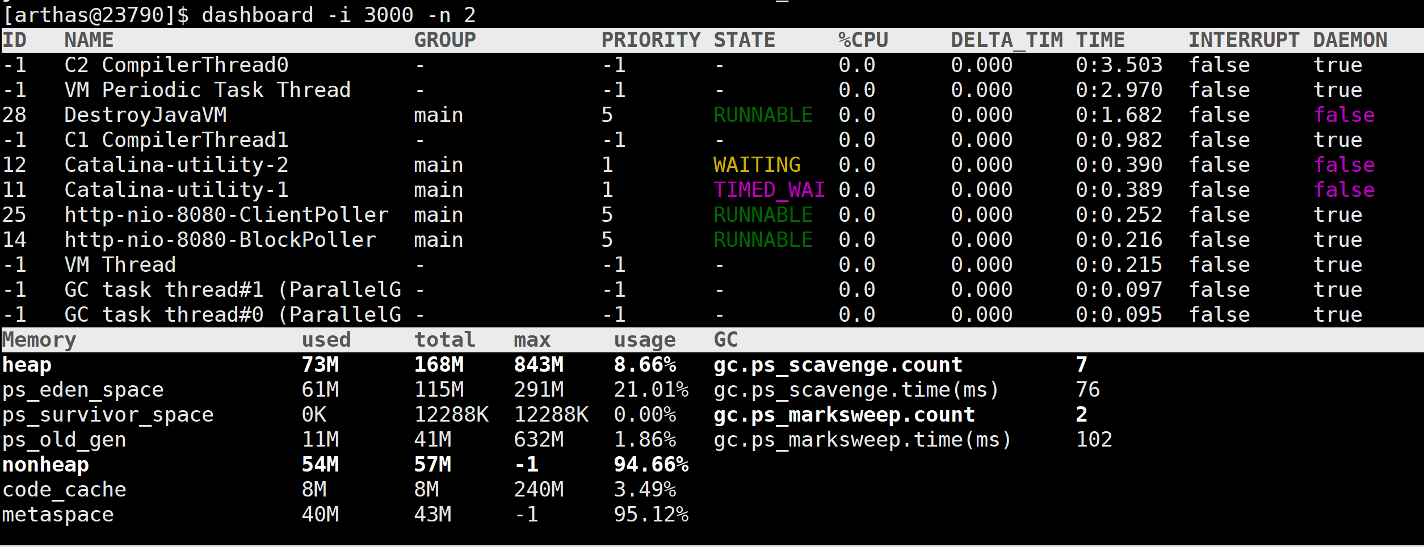Select GC task thread#0 name

click(233, 314)
